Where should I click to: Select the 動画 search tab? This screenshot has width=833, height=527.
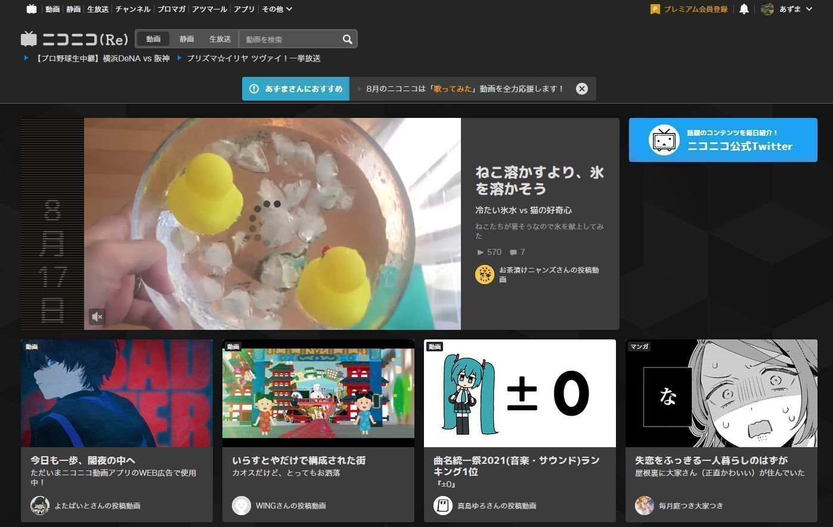click(x=153, y=39)
